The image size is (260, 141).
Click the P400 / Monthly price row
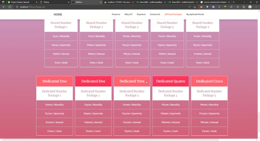tap(61, 36)
